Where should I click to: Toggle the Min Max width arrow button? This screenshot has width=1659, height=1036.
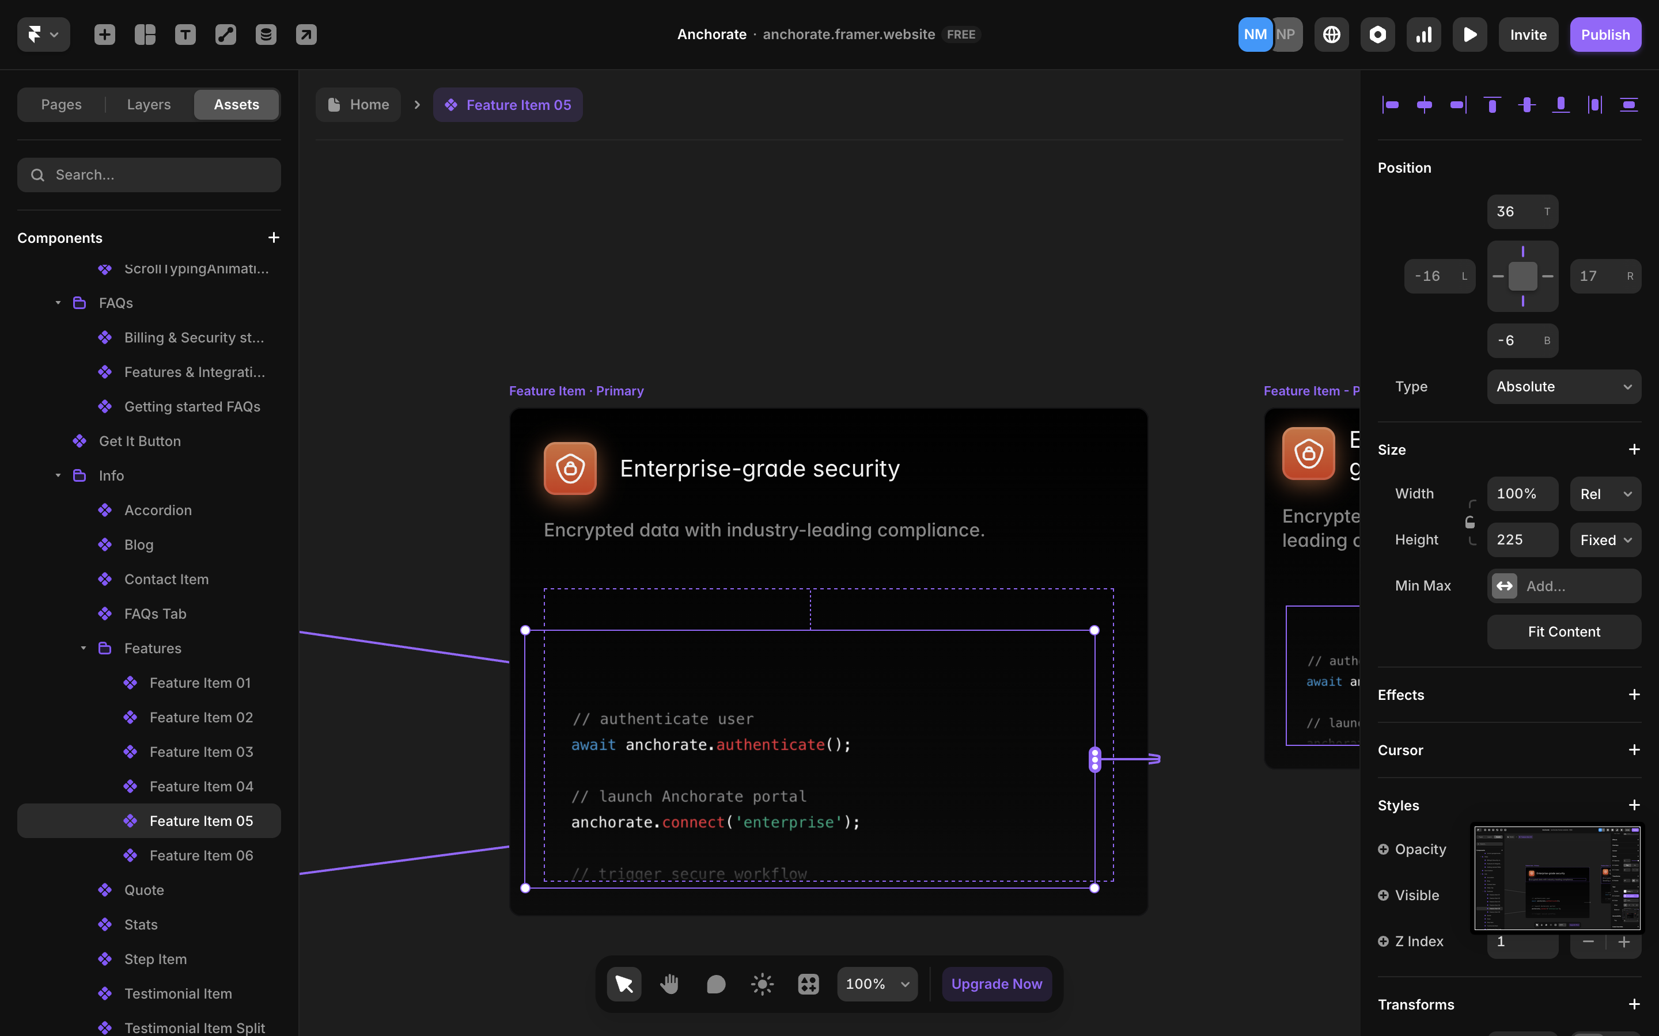coord(1504,586)
